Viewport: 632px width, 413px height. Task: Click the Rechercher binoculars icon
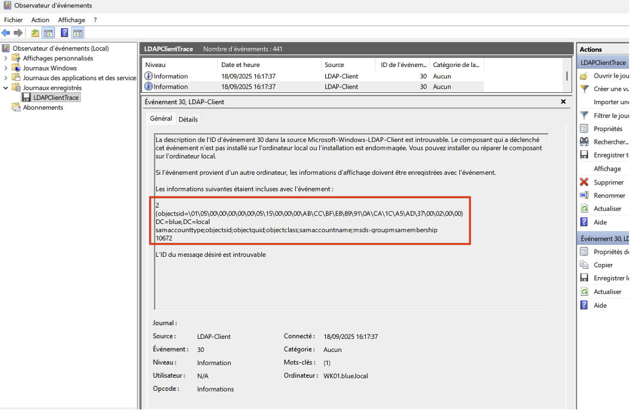click(x=584, y=142)
